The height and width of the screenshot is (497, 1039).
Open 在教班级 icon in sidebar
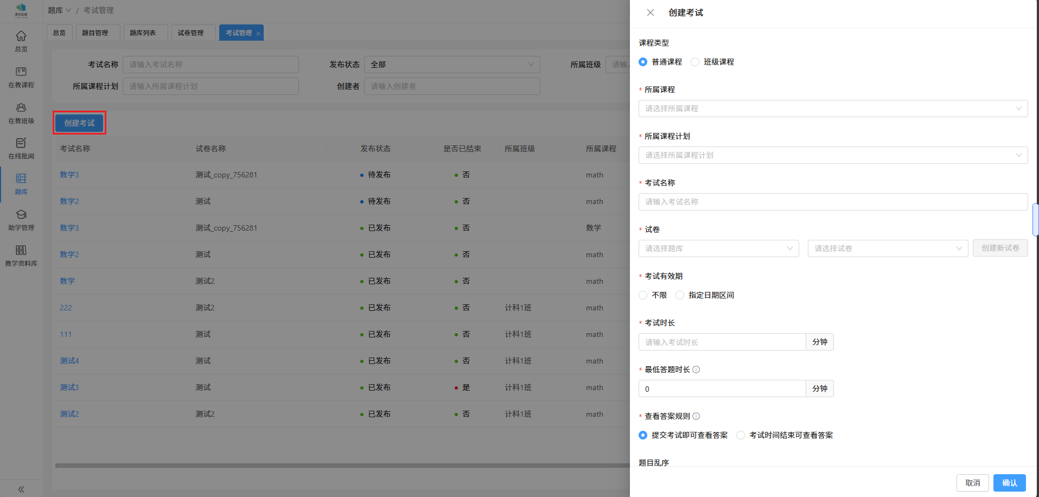click(x=21, y=108)
